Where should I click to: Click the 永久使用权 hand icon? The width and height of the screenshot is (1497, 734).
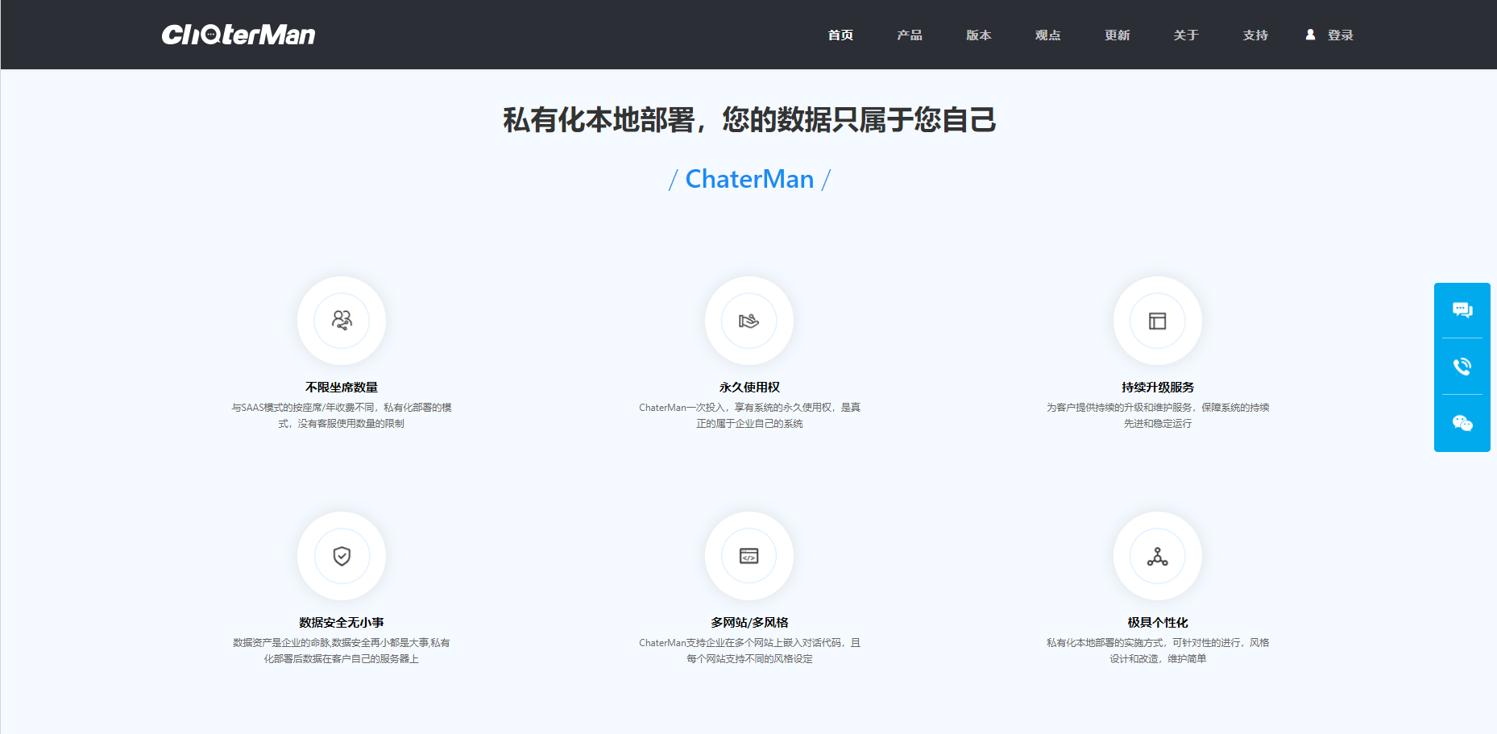pyautogui.click(x=749, y=321)
